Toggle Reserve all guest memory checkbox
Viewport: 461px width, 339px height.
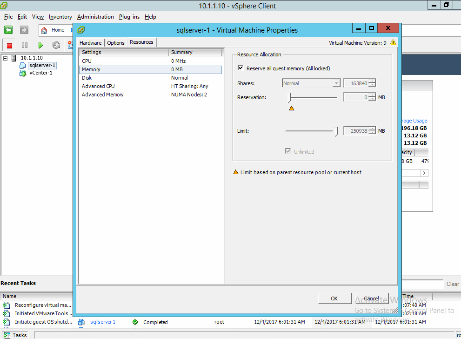tap(241, 68)
